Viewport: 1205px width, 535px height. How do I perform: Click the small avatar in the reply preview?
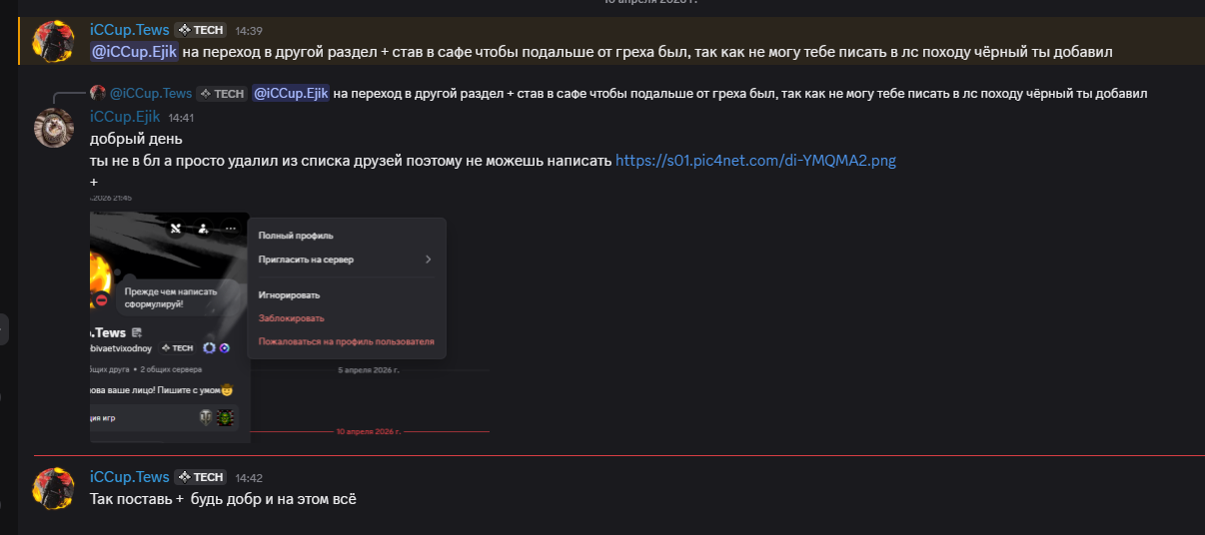point(98,93)
